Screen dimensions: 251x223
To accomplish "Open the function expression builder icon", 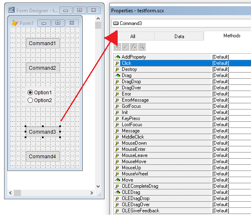I will pos(134,47).
